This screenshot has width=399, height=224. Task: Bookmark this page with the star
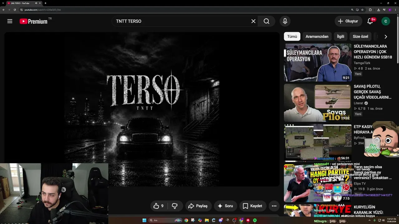[362, 10]
